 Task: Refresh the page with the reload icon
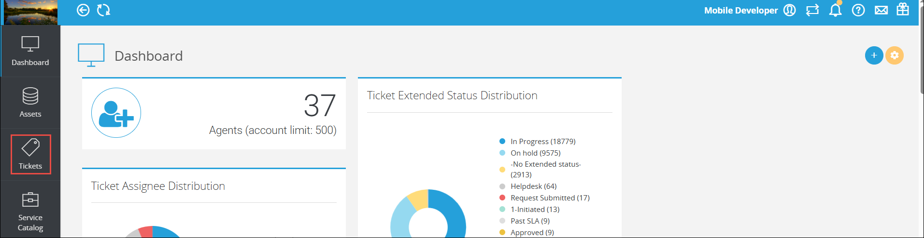[x=103, y=10]
